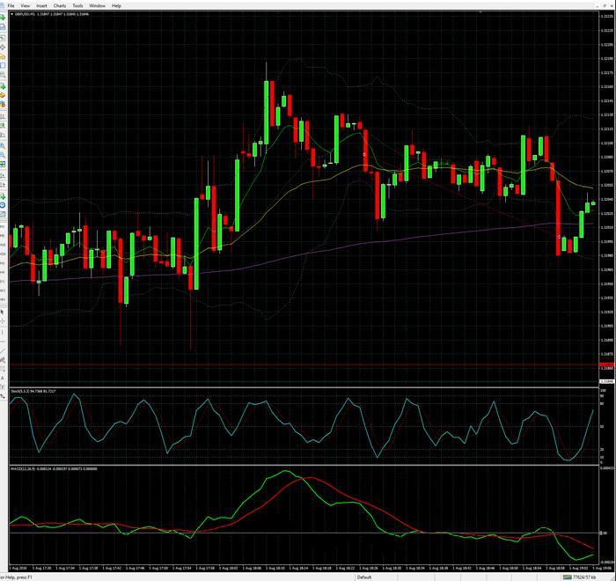Open the Help menu
The height and width of the screenshot is (581, 616).
click(x=116, y=6)
